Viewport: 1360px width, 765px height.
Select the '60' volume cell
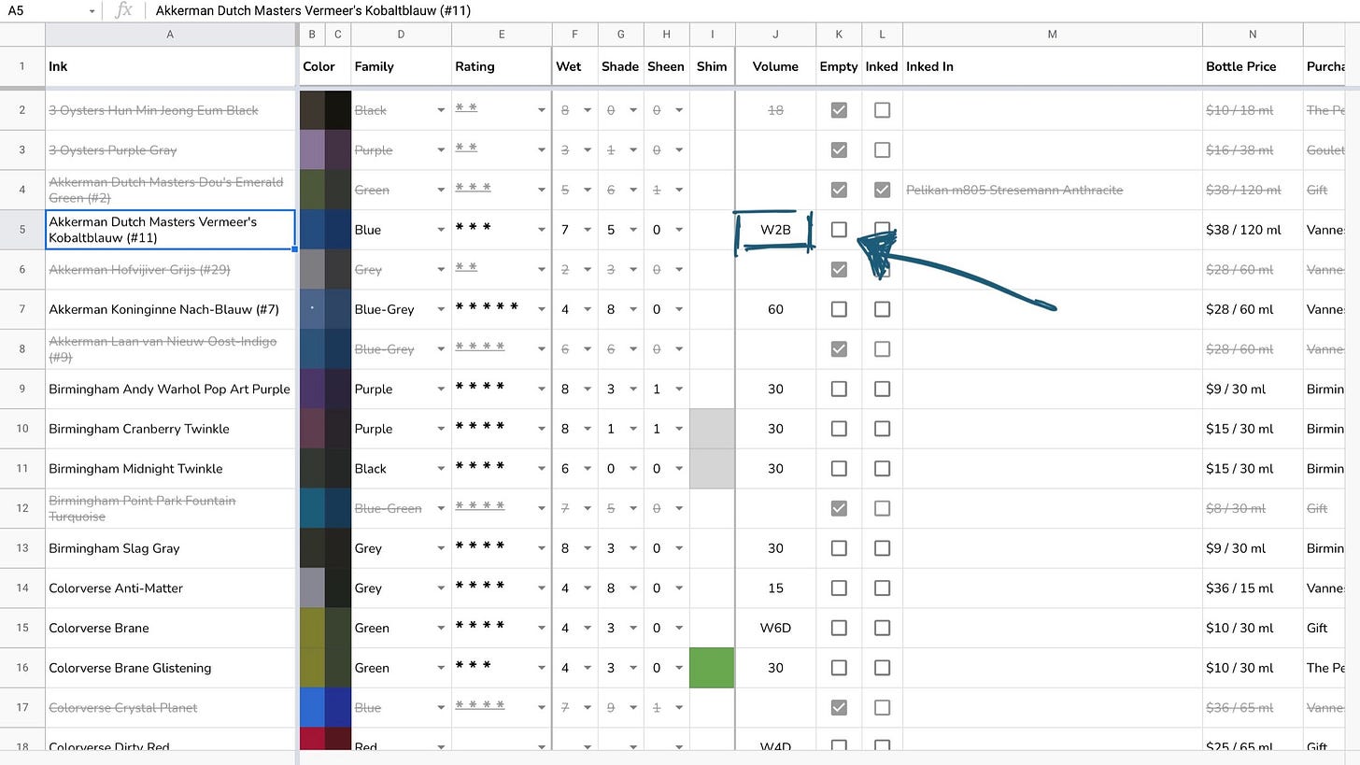pos(775,309)
